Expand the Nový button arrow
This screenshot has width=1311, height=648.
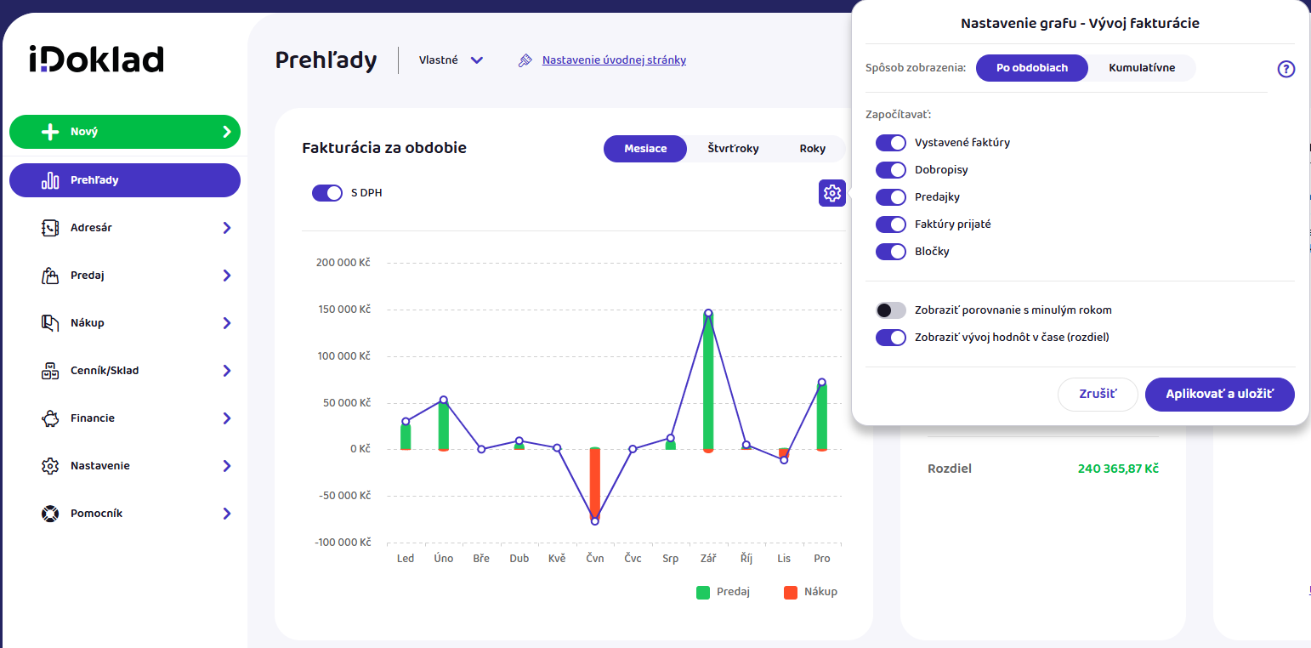click(227, 132)
